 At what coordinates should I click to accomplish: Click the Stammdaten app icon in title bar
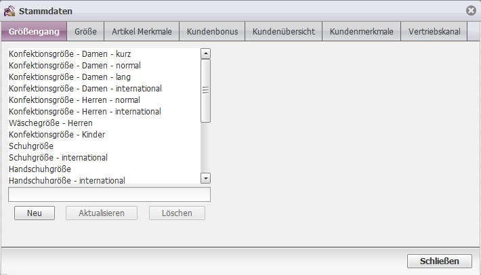pyautogui.click(x=9, y=11)
